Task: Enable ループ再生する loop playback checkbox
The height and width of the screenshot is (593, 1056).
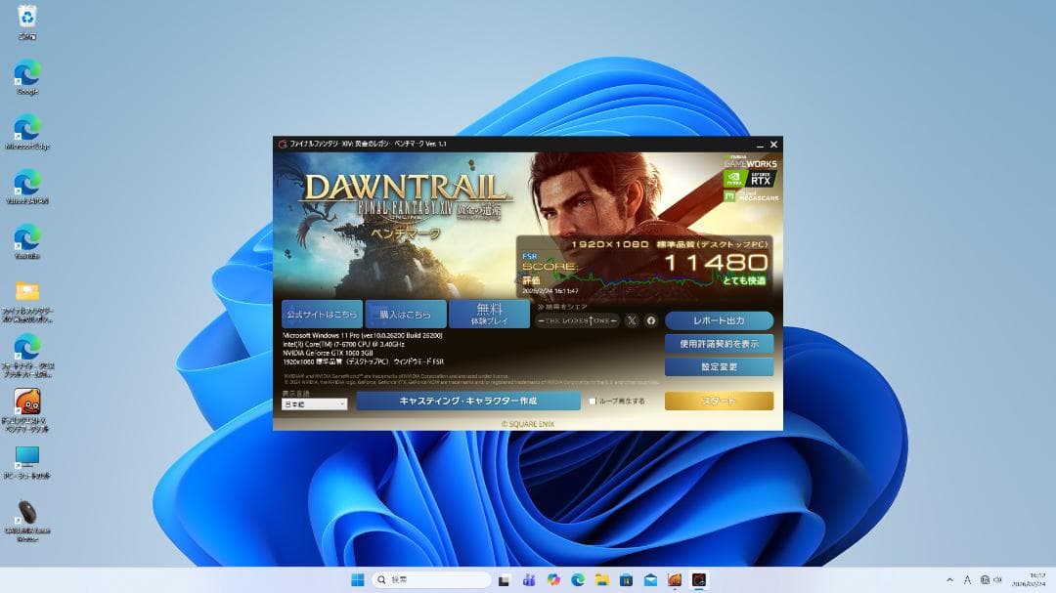Action: (x=593, y=402)
